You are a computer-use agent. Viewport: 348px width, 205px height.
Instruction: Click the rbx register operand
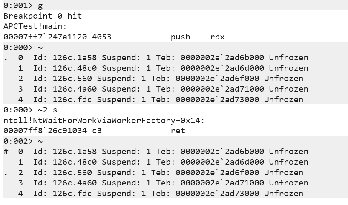[x=217, y=37]
